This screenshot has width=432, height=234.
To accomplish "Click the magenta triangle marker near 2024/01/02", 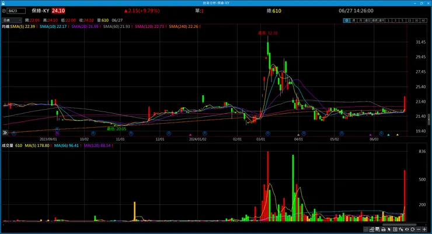I will [x=190, y=135].
